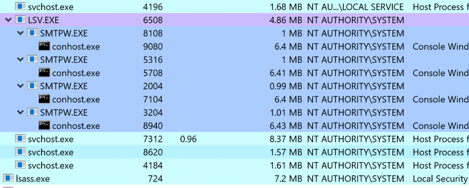Viewport: 469px width, 188px height.
Task: Select the lsass.exe process name
Action: pos(33,178)
